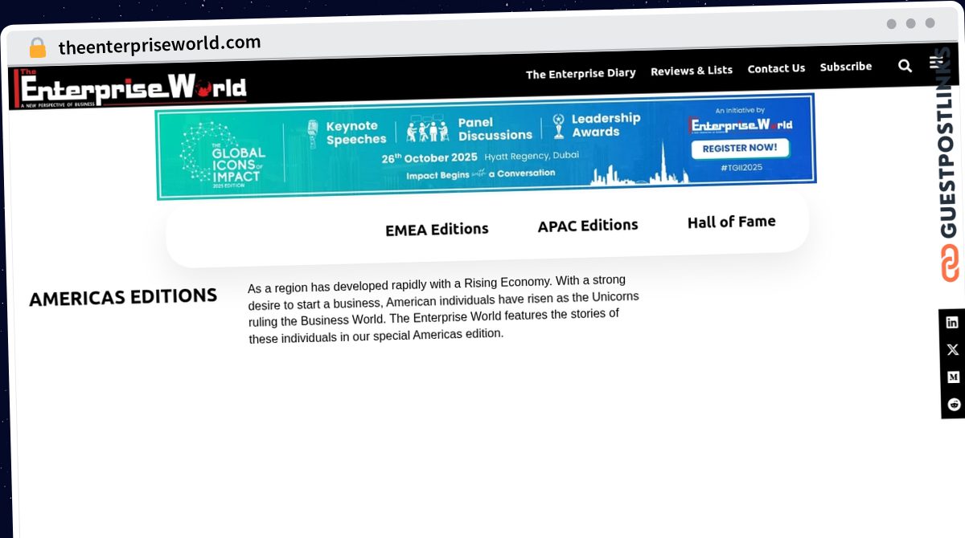
Task: Open the X (Twitter) share icon
Action: click(x=952, y=350)
